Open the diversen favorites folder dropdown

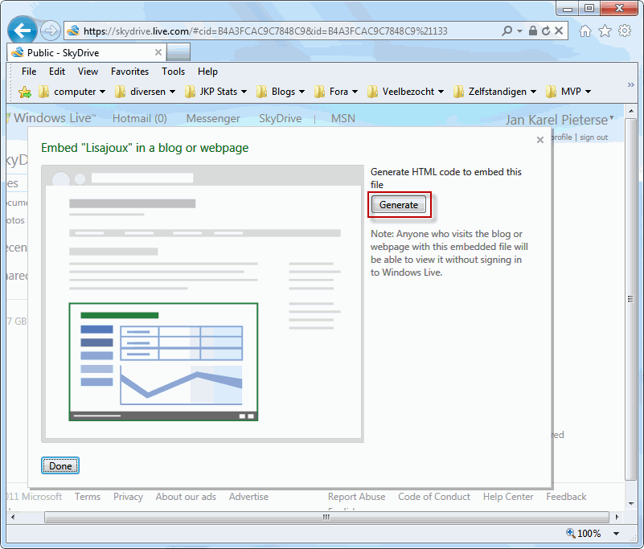(x=145, y=92)
